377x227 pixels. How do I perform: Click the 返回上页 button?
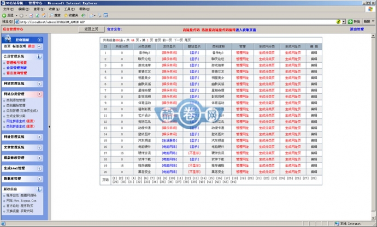(91, 29)
